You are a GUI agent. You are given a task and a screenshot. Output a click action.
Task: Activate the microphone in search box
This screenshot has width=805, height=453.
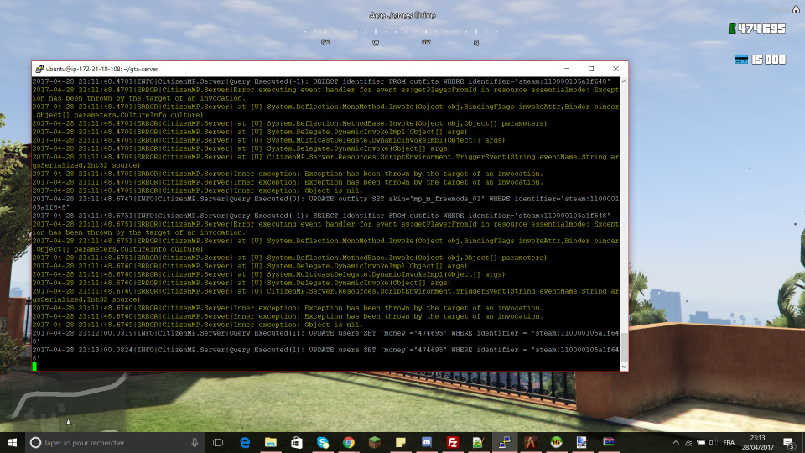pyautogui.click(x=195, y=442)
